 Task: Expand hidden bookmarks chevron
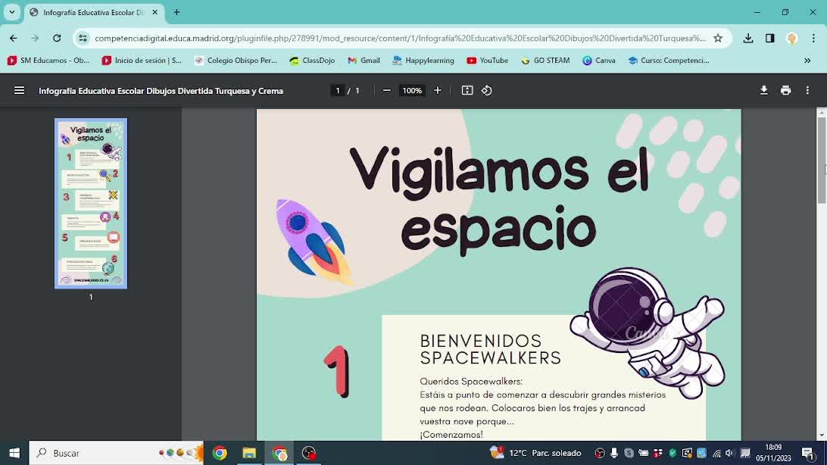807,61
